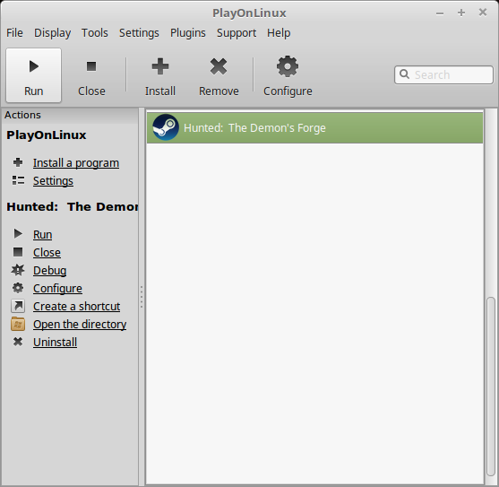Viewport: 499px width, 487px height.
Task: Open the Display menu
Action: 53,33
